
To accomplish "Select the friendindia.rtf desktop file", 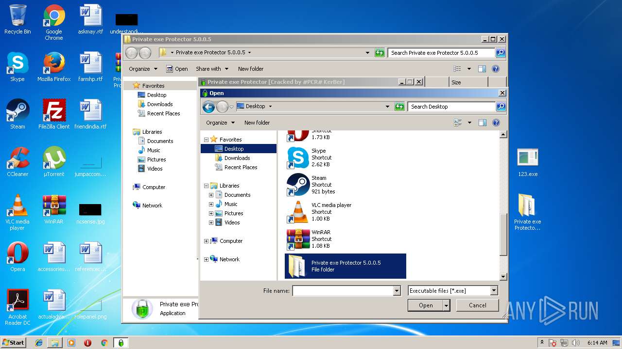I will pos(90,114).
